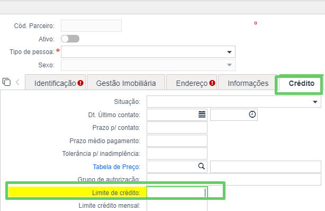Open calendar picker for Dt. Último contato
Viewport: 325px width, 211px height.
(202, 115)
